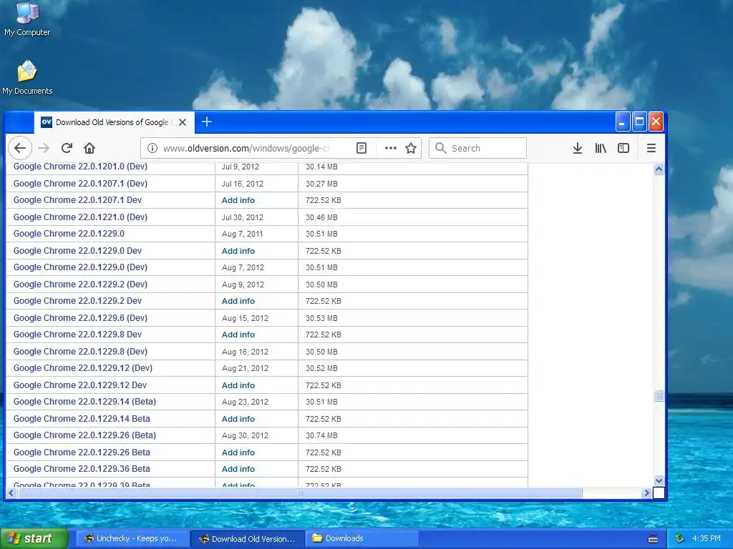This screenshot has width=733, height=549.
Task: Click Add info for 22.0.1229.8 Dev
Action: click(238, 335)
